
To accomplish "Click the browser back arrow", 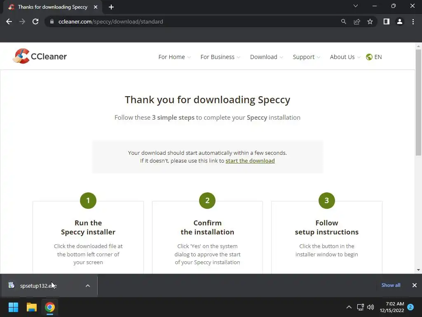I will coord(9,21).
